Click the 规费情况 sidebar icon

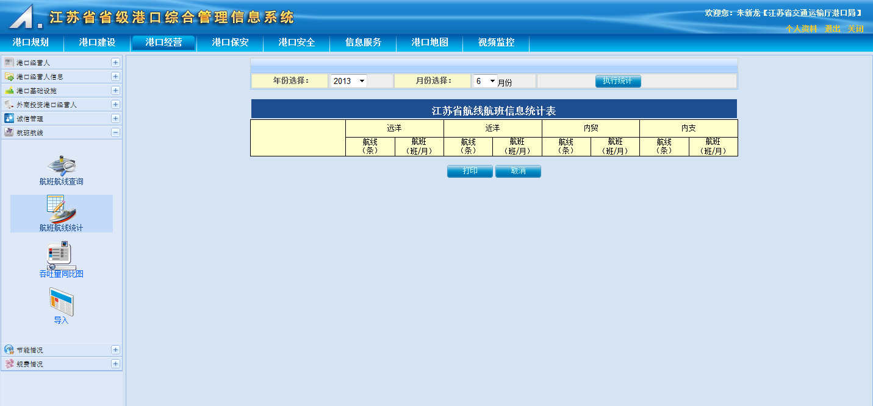pos(9,364)
